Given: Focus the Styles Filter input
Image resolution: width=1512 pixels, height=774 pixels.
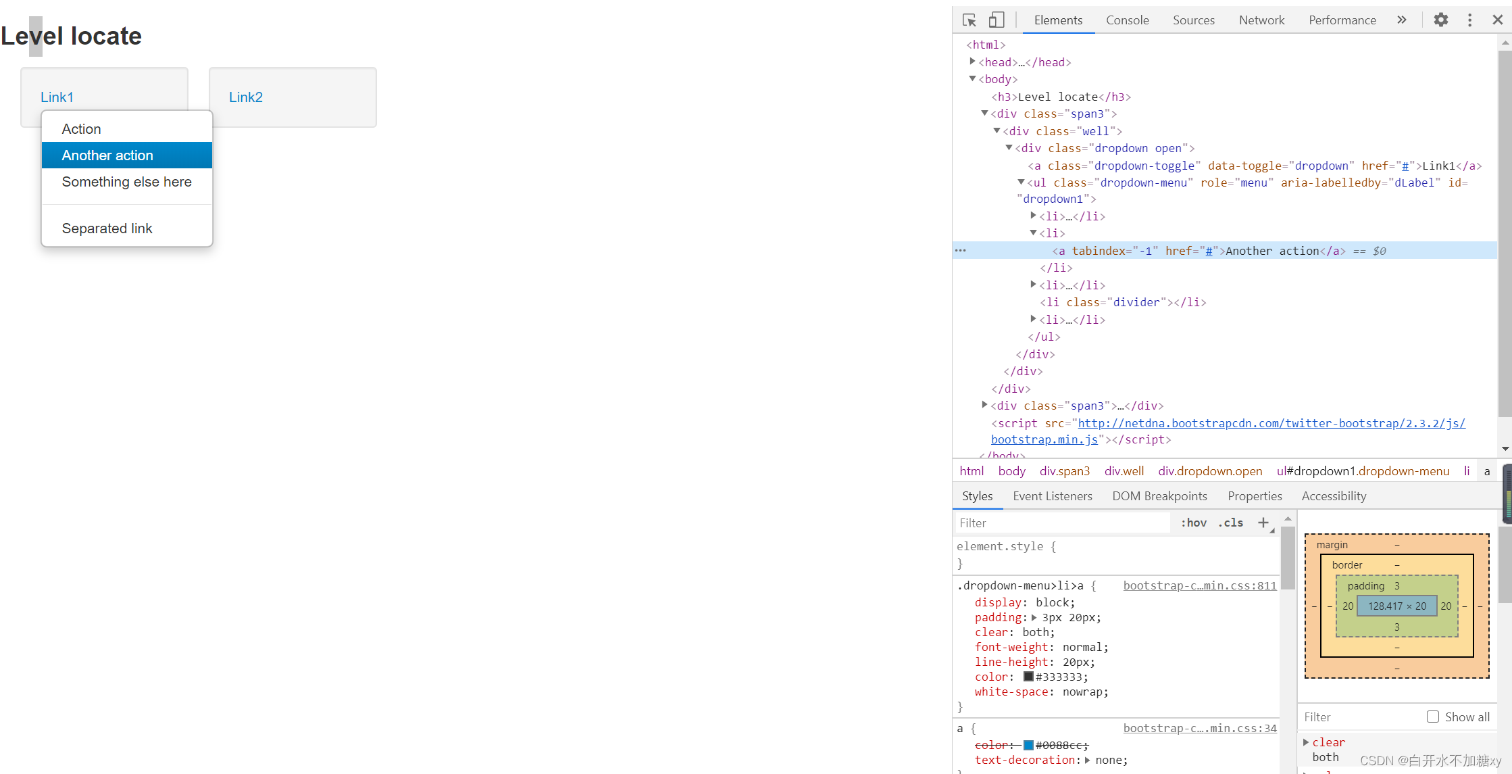Looking at the screenshot, I should (1062, 523).
